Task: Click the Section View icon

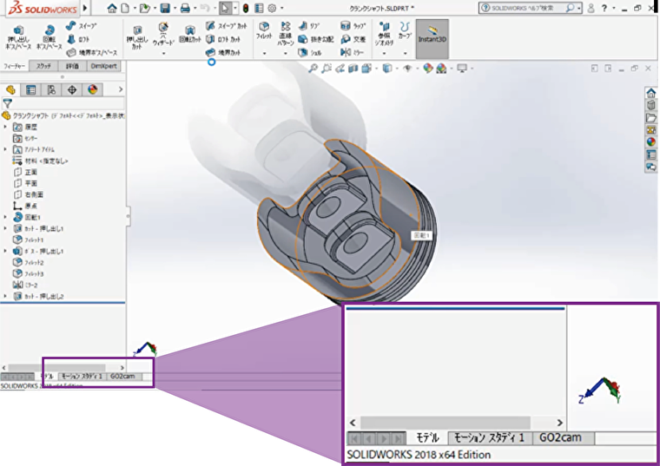Action: (x=353, y=69)
